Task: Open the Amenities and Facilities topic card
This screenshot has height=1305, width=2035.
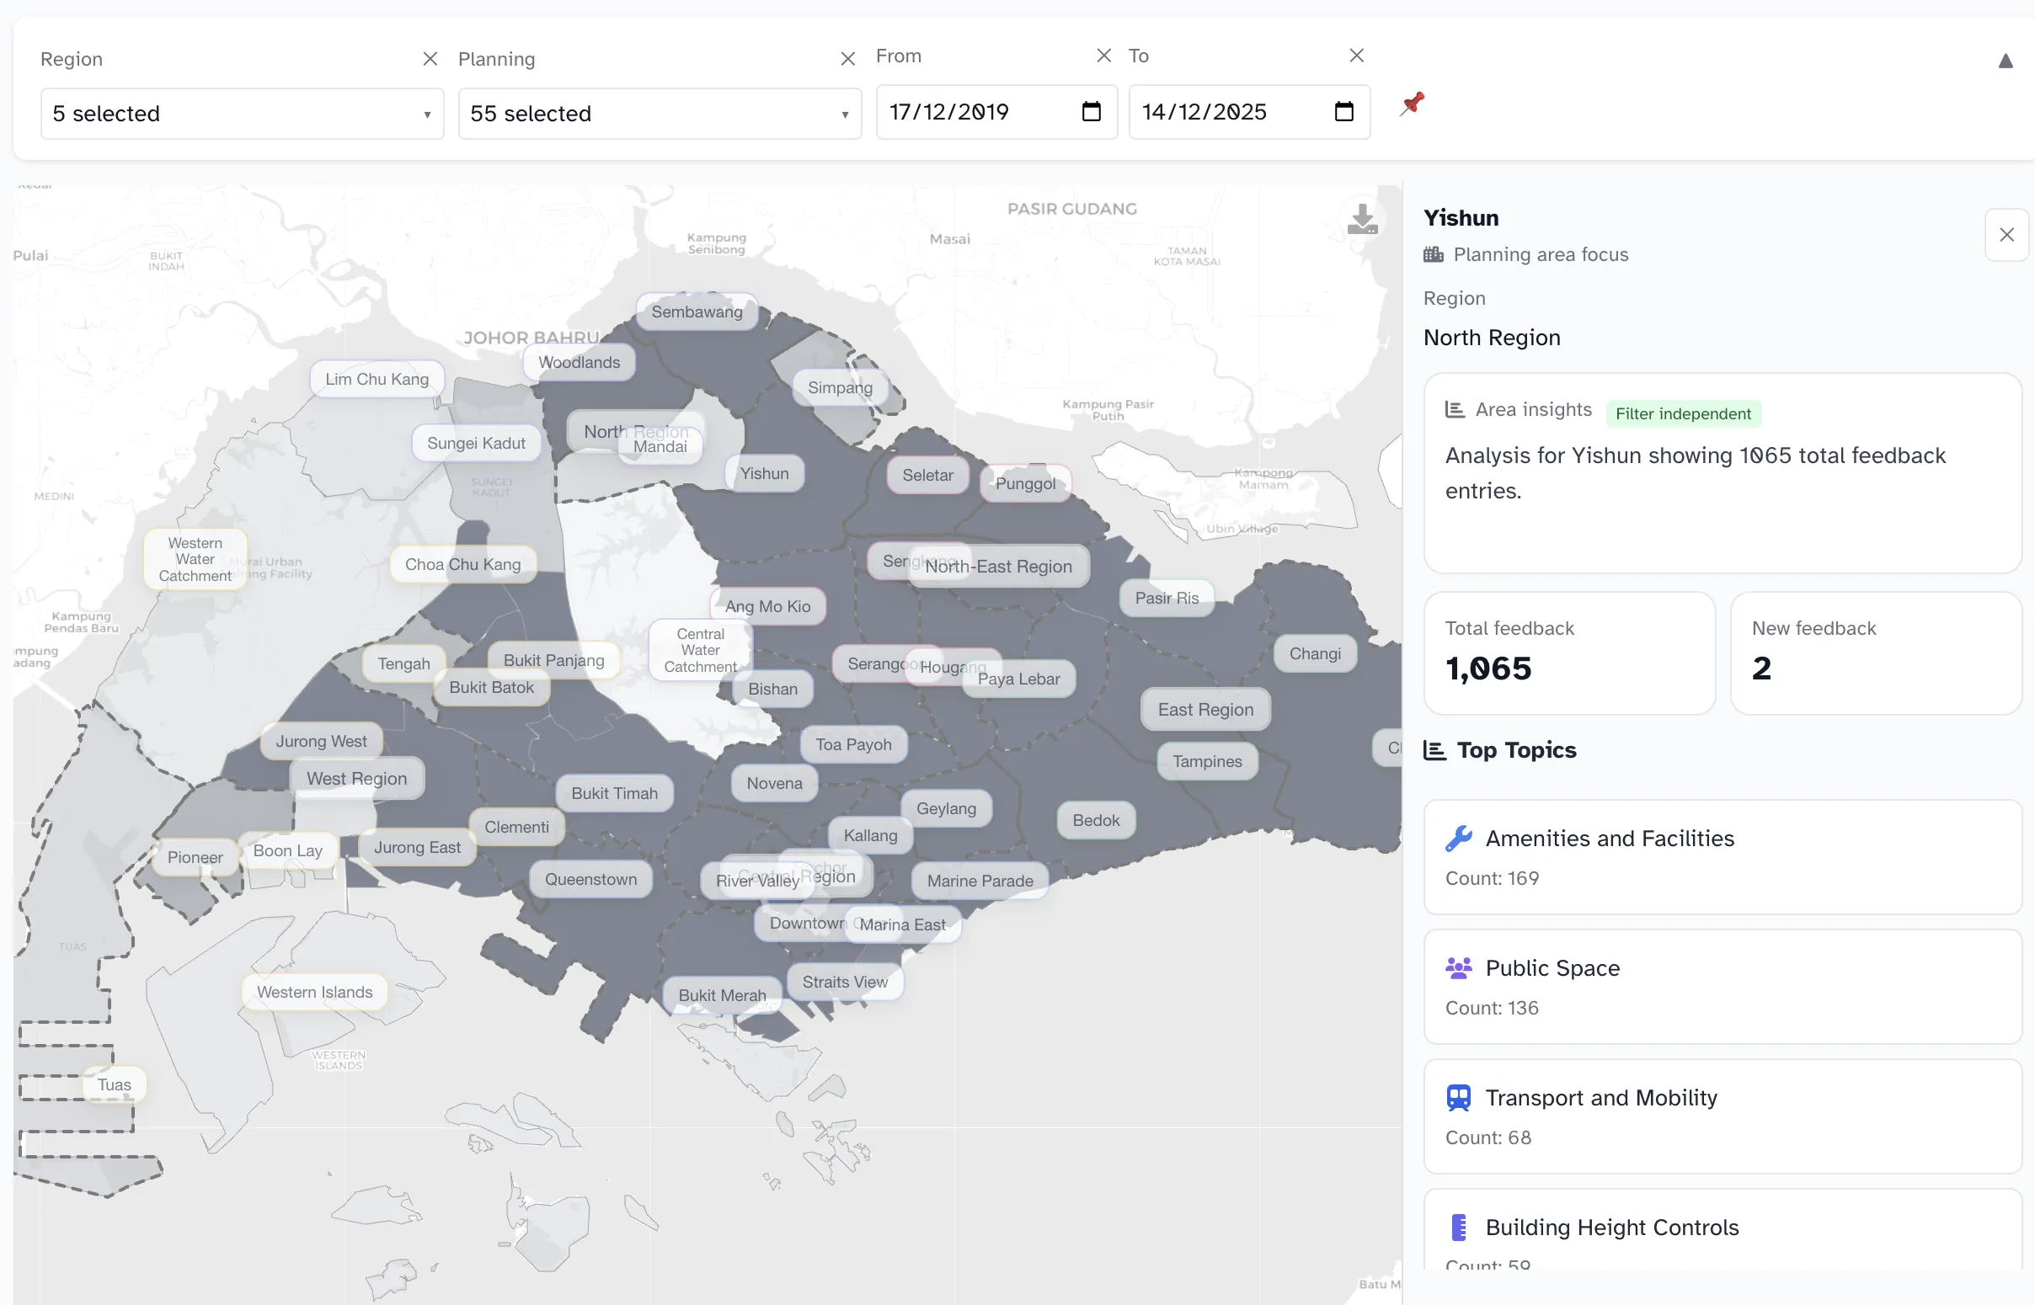Action: [1723, 858]
